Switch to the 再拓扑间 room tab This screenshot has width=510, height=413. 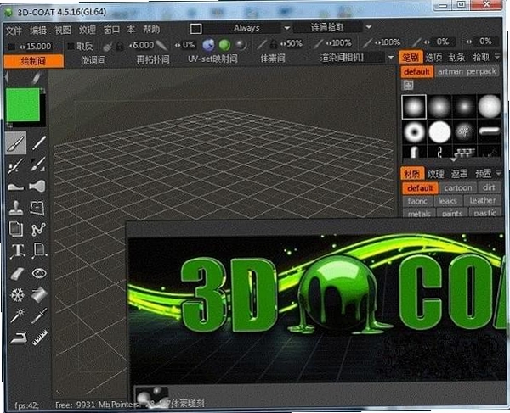coord(153,59)
